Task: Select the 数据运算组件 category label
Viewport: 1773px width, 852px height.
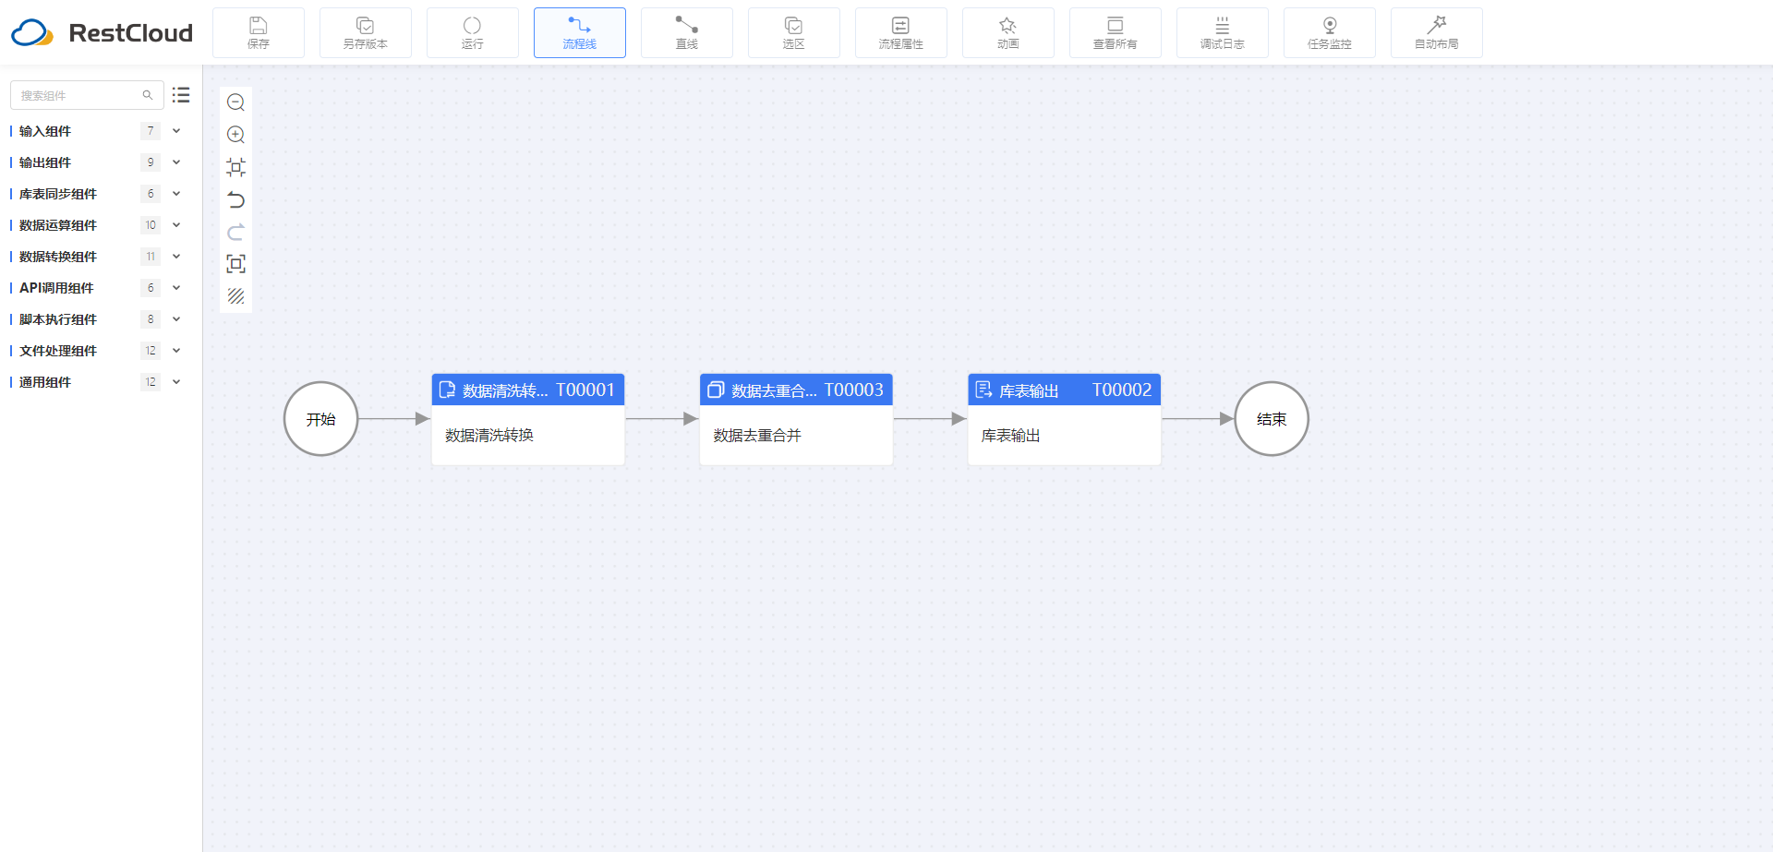Action: pyautogui.click(x=58, y=225)
